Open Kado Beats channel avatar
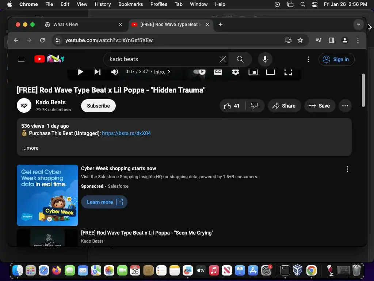This screenshot has width=374, height=281. click(24, 105)
